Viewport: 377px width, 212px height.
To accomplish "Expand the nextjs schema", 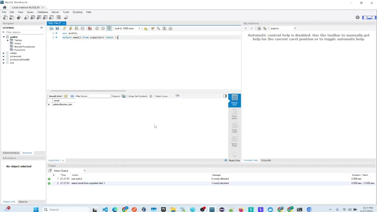I will [x=4, y=53].
